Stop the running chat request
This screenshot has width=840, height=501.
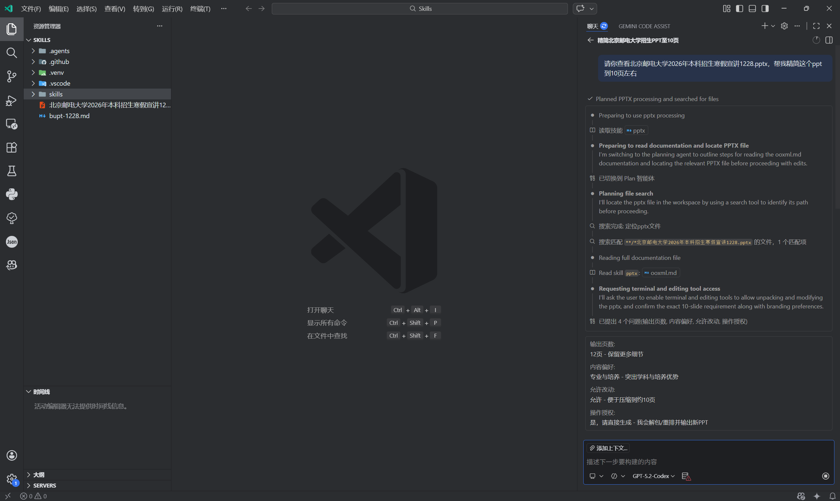click(825, 476)
